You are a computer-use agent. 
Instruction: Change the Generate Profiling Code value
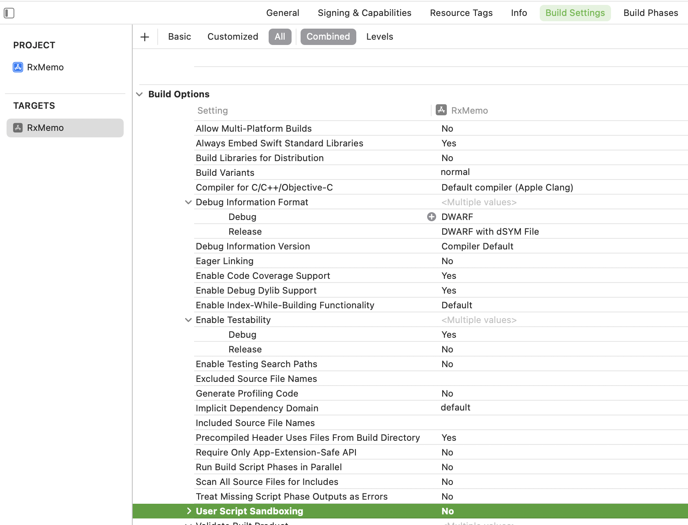(x=447, y=393)
